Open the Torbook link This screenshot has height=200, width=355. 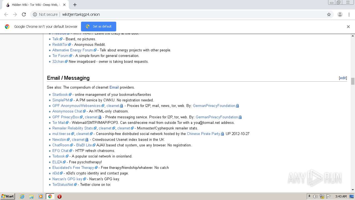59,156
